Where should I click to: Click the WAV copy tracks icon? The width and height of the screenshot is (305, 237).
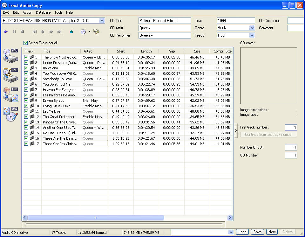tap(10, 55)
